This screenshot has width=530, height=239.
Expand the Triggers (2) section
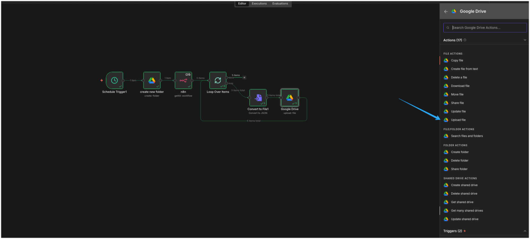coord(525,231)
